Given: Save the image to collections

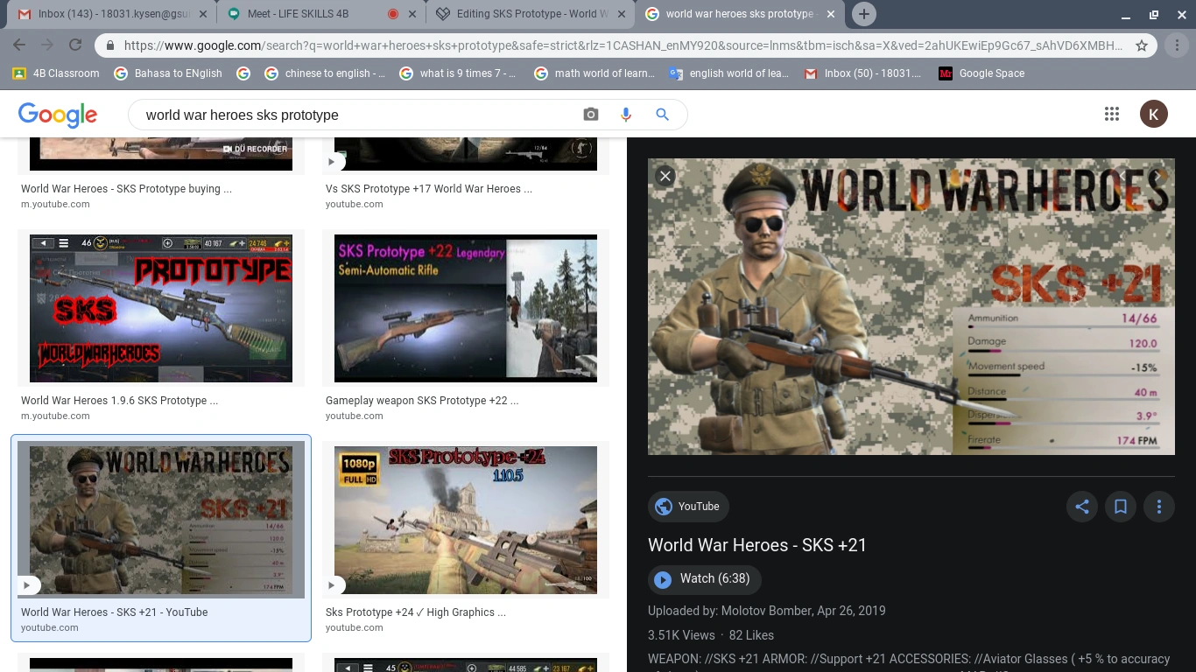Looking at the screenshot, I should click(x=1121, y=507).
